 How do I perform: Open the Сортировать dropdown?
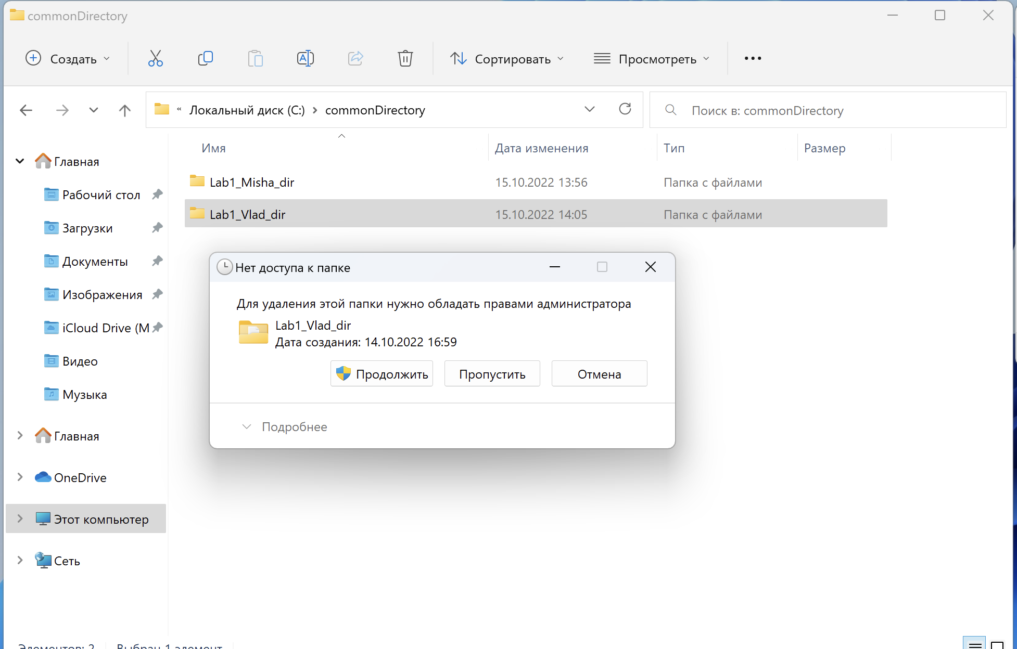pyautogui.click(x=507, y=59)
